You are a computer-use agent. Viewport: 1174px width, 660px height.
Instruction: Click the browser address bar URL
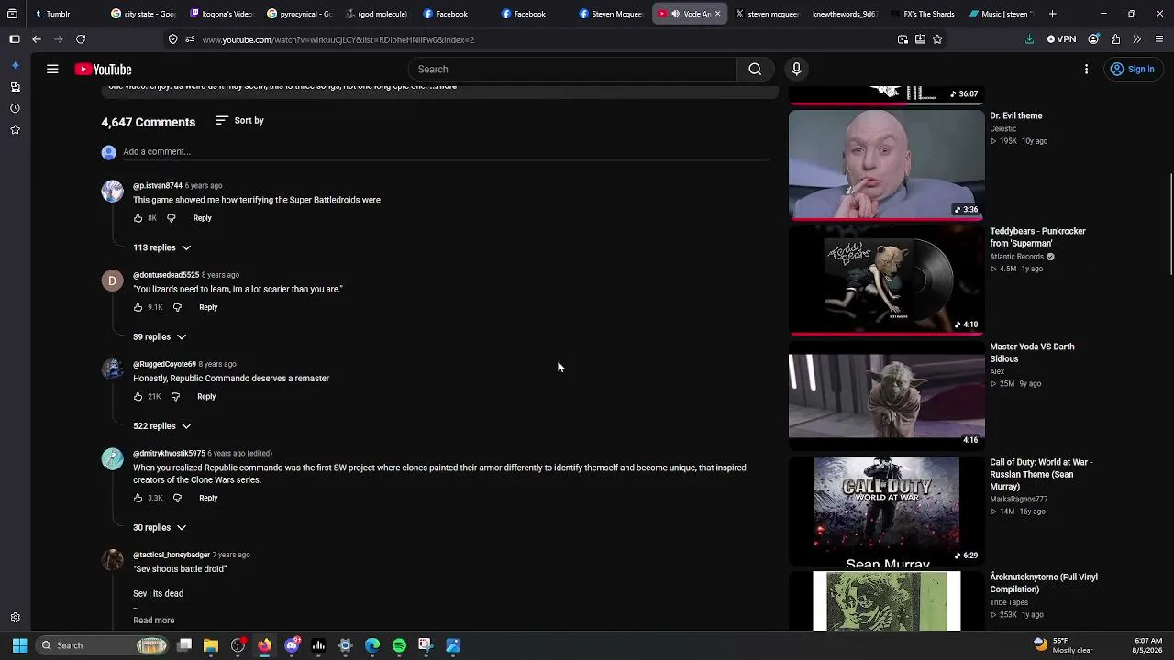tap(338, 40)
